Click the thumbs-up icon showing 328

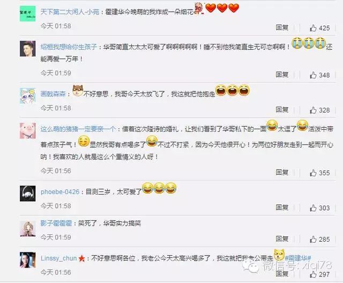pyautogui.click(x=313, y=110)
